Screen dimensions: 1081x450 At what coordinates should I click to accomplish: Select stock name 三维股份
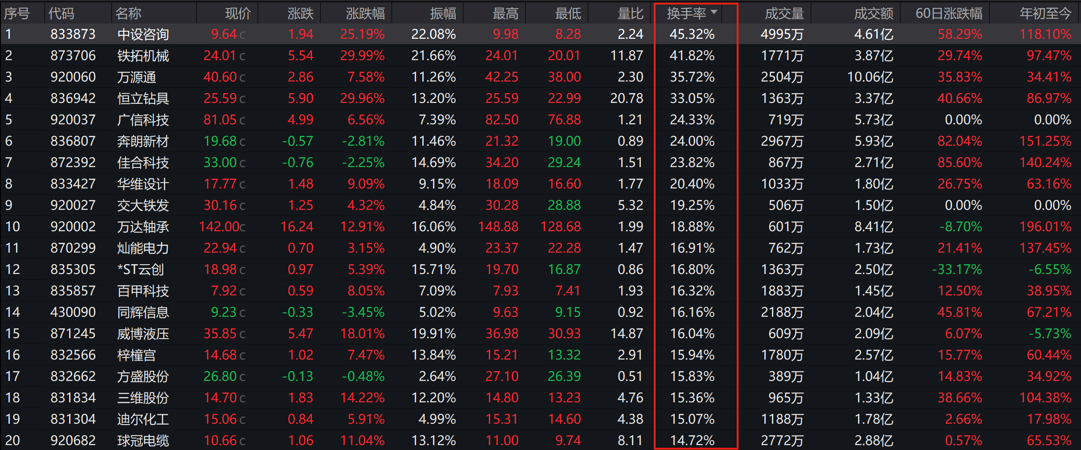tap(143, 398)
